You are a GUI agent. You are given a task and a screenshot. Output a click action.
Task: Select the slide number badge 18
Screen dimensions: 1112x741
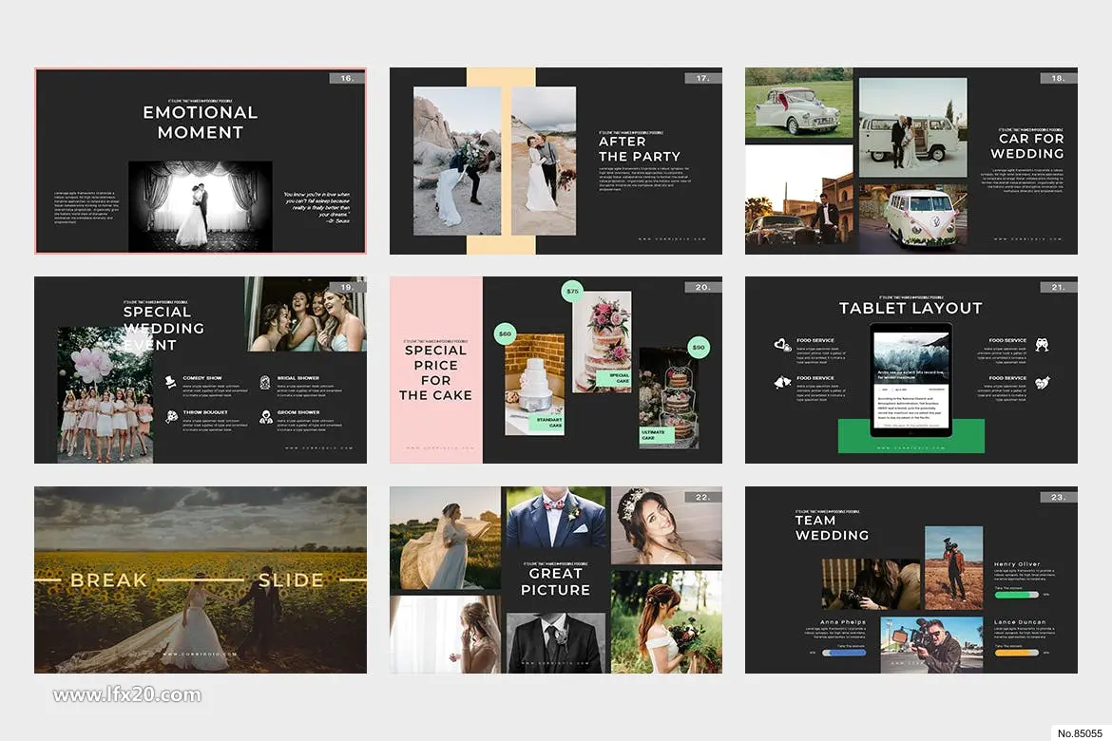tap(1058, 78)
